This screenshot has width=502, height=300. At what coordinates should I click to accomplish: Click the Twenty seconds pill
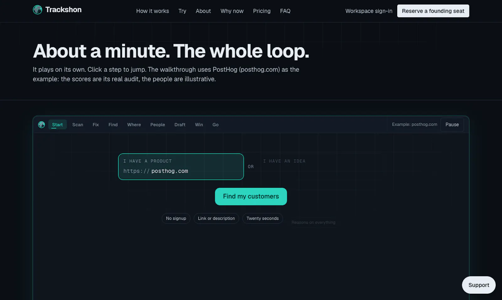(x=263, y=218)
